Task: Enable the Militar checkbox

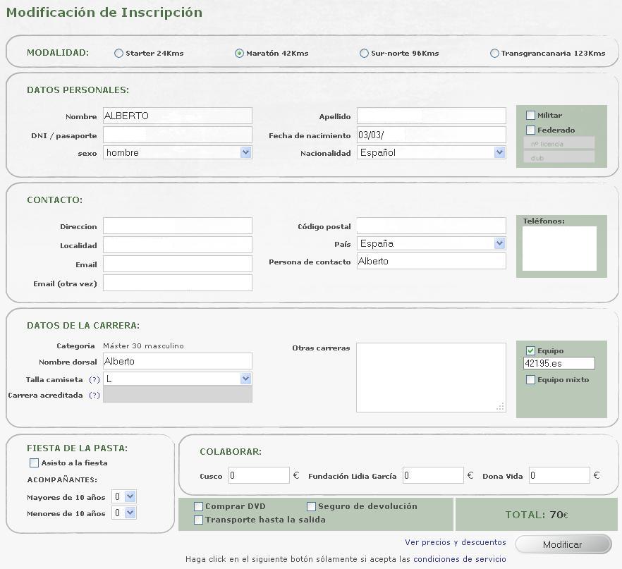Action: pos(531,115)
